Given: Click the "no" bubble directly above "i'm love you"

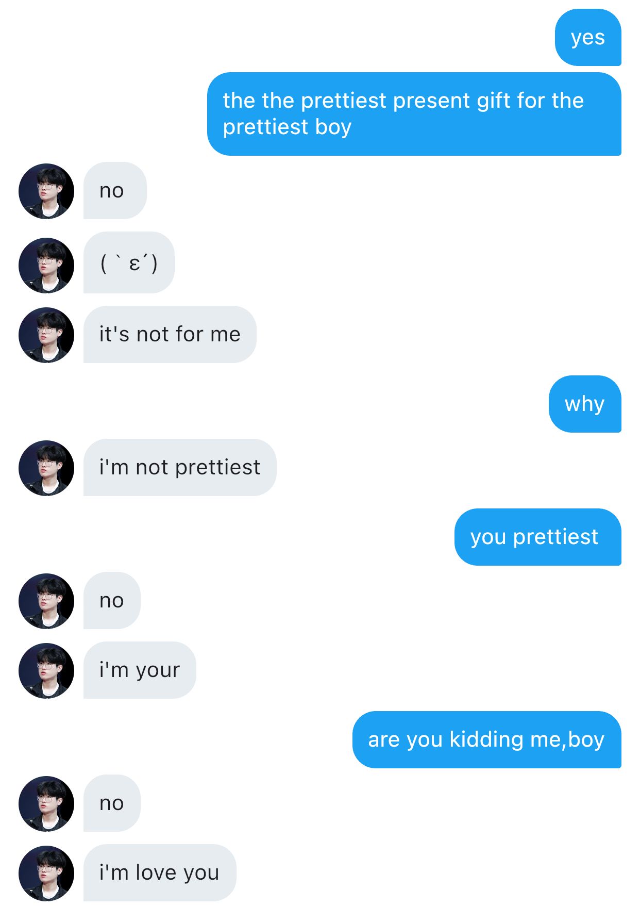Looking at the screenshot, I should [112, 803].
